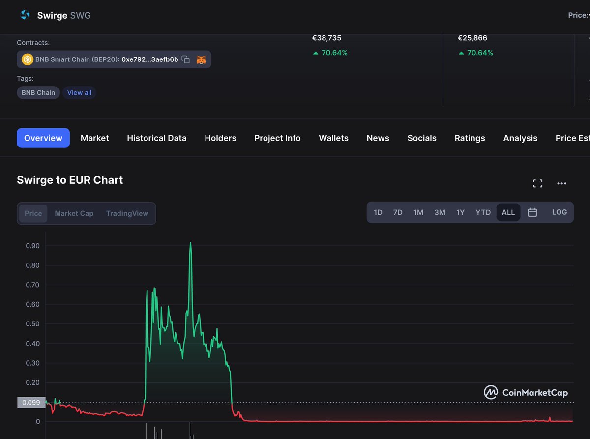This screenshot has height=439, width=590.
Task: Open the Analysis tab
Action: [520, 138]
